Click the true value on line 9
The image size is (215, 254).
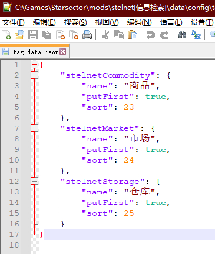tap(156, 150)
